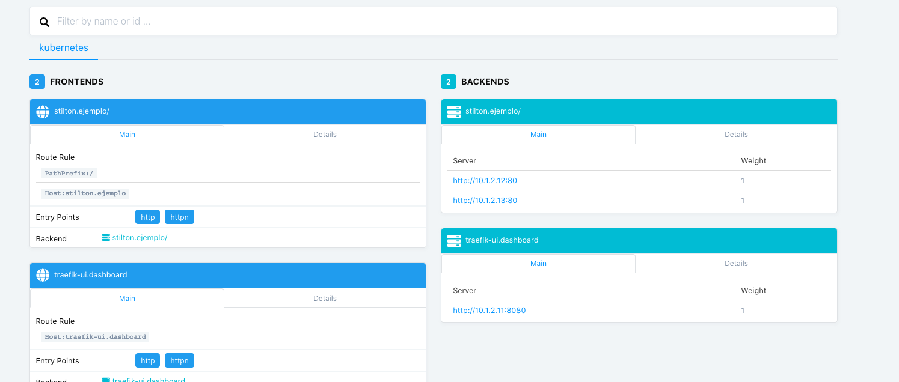This screenshot has height=382, width=899.
Task: Click http entry point of stilton.ejemplo/ frontend
Action: [147, 217]
